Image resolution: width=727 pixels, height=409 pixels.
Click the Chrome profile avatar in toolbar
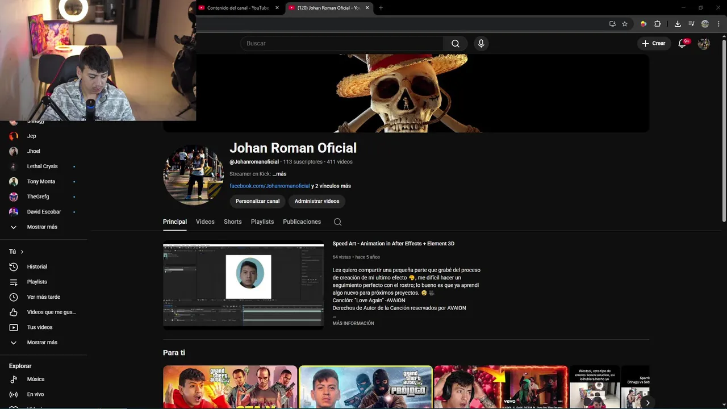[705, 24]
